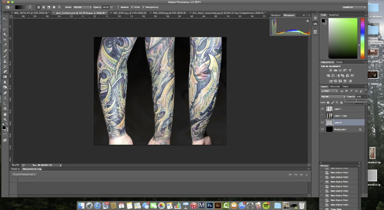The image size is (384, 210).
Task: Hide the Background layer
Action: (322, 129)
